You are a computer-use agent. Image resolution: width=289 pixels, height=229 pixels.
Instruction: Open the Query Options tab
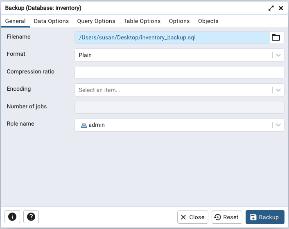click(x=96, y=21)
